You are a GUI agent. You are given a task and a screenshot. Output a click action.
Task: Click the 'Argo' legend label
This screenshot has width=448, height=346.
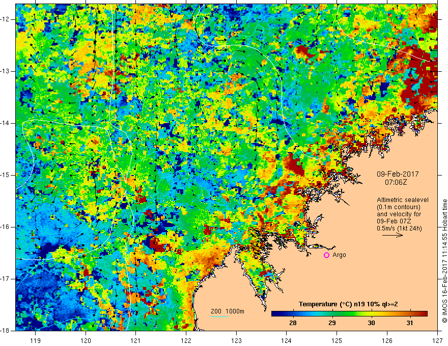(x=339, y=255)
